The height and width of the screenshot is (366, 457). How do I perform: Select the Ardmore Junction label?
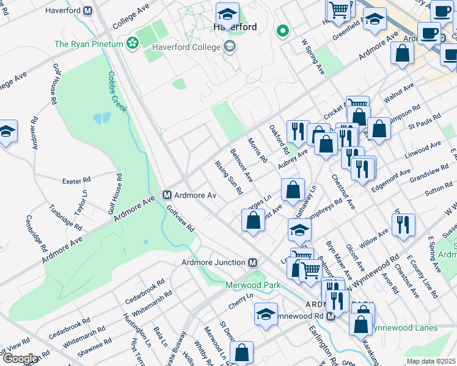pyautogui.click(x=213, y=263)
